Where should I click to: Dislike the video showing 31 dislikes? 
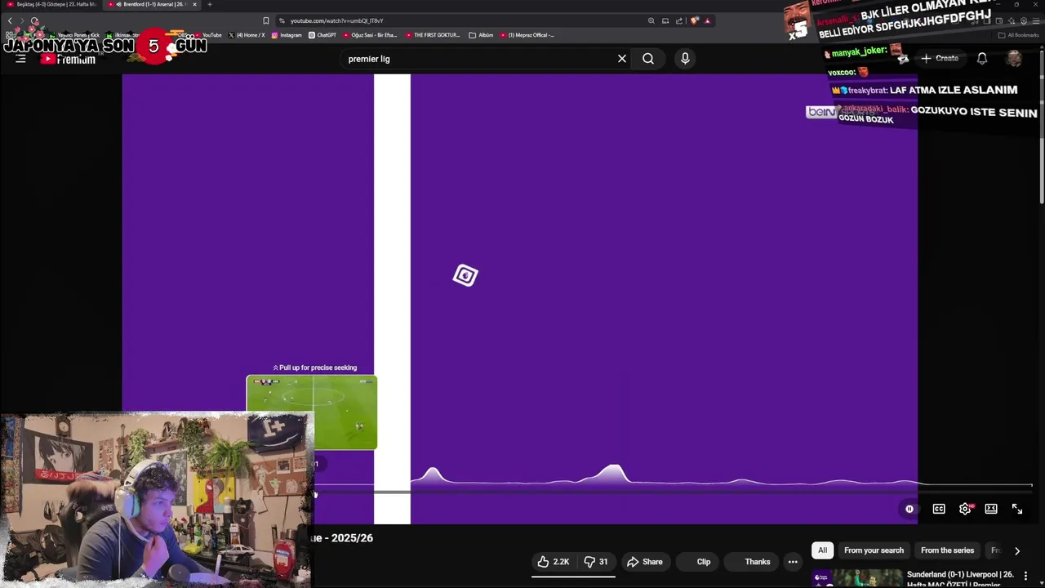pos(596,562)
